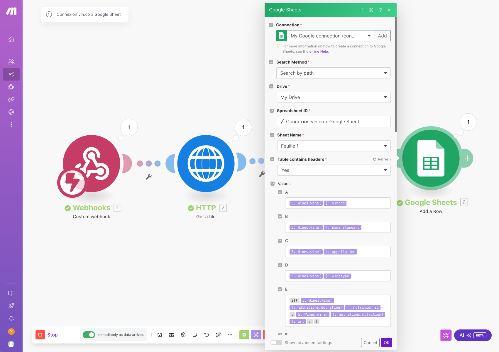The width and height of the screenshot is (499, 352).
Task: Toggle the Immediately as data arrives switch
Action: pyautogui.click(x=89, y=335)
